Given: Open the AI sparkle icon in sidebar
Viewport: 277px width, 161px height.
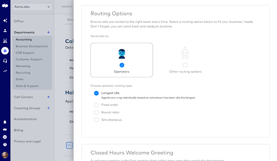Looking at the screenshot, I should pos(5,21).
